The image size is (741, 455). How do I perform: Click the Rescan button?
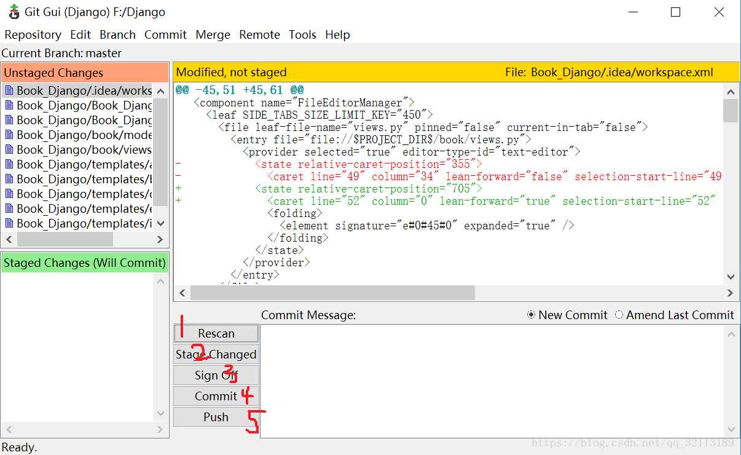pos(216,333)
